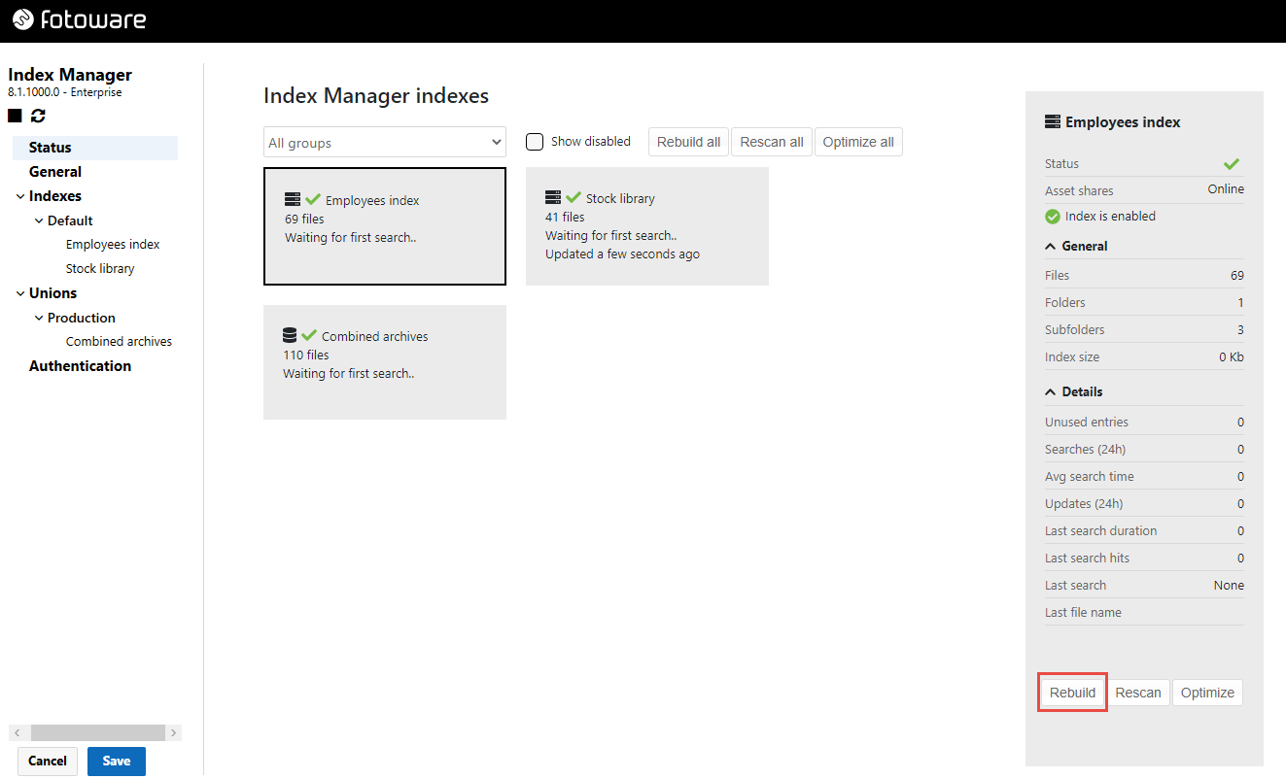
Task: Click the server icon in Employees index panel header
Action: pyautogui.click(x=1053, y=121)
